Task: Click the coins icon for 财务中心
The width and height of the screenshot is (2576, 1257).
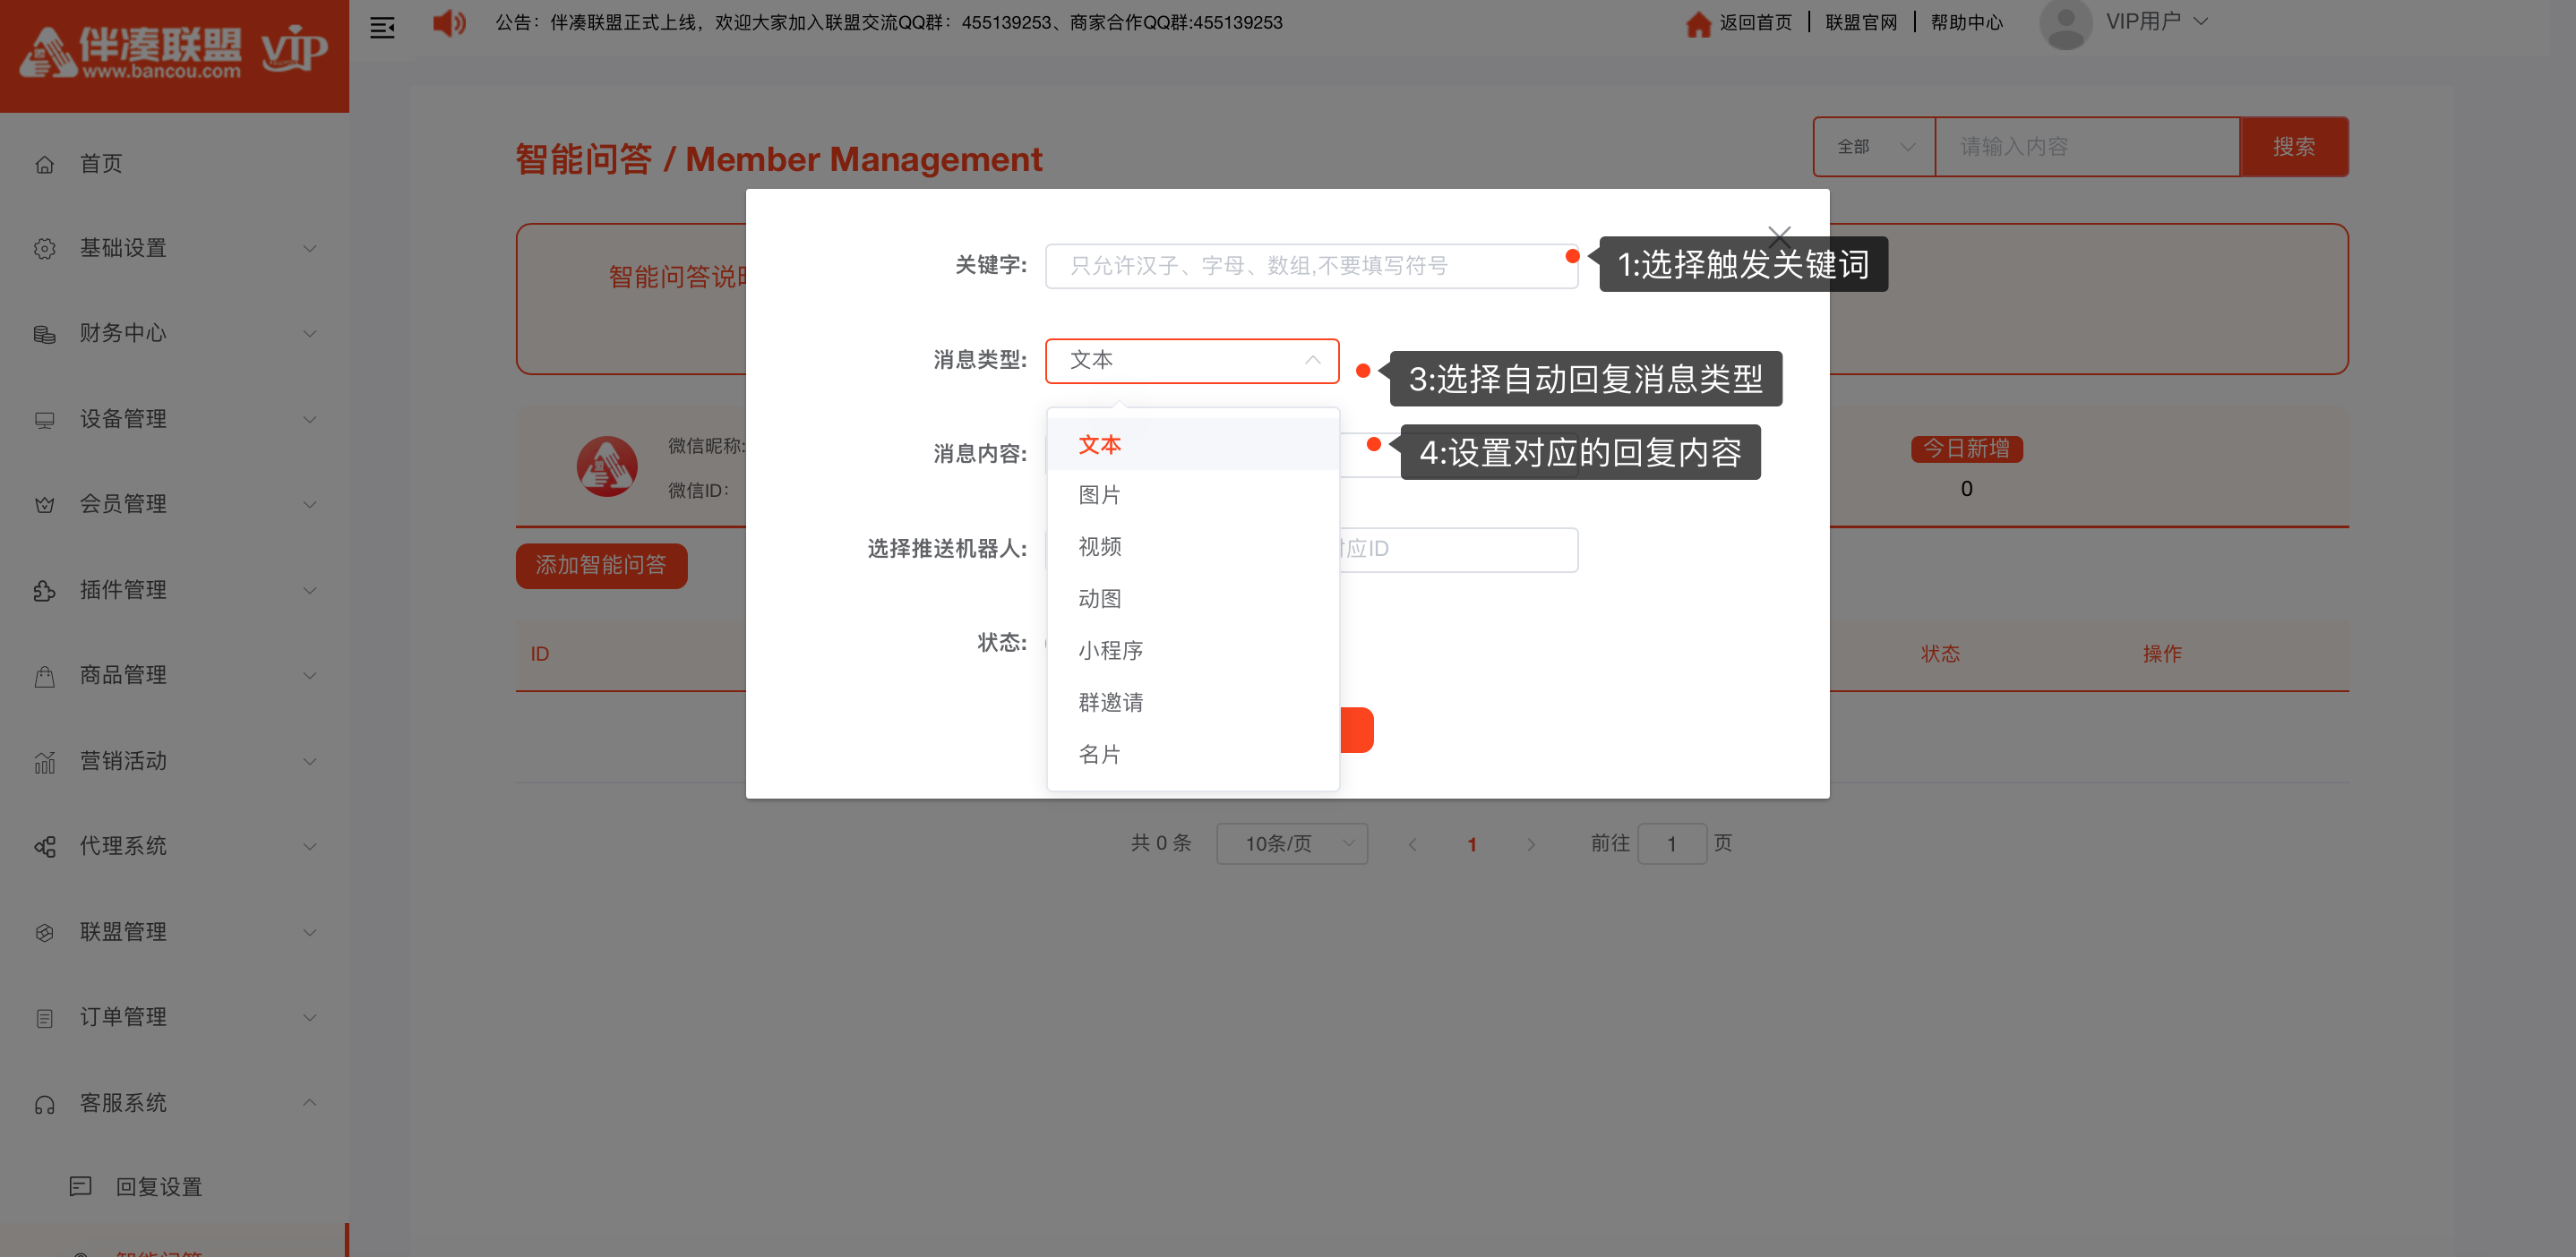Action: click(x=44, y=334)
